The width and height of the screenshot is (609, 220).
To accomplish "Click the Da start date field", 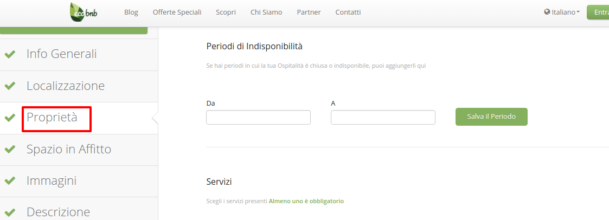I will click(x=258, y=117).
